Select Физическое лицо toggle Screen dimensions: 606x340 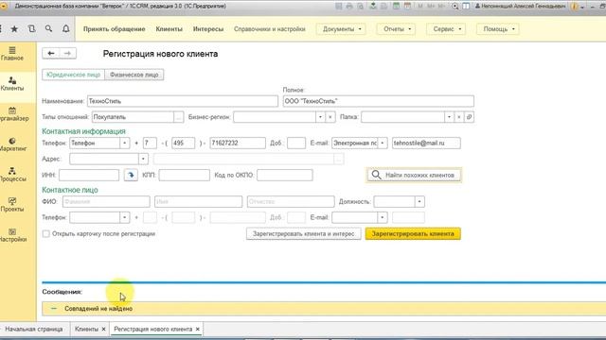click(134, 75)
